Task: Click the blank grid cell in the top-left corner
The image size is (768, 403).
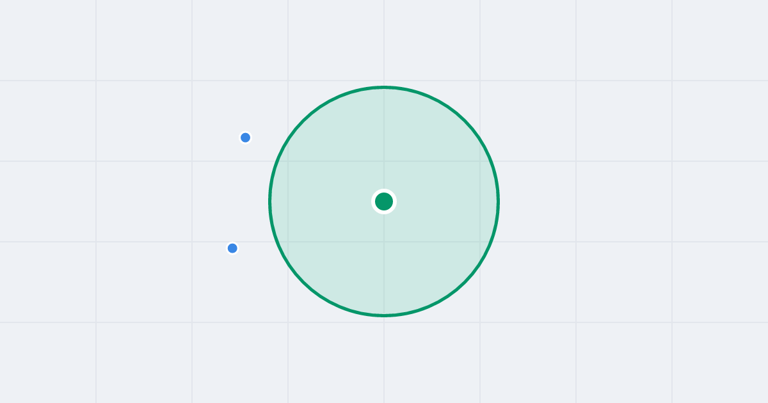Action: click(x=48, y=40)
